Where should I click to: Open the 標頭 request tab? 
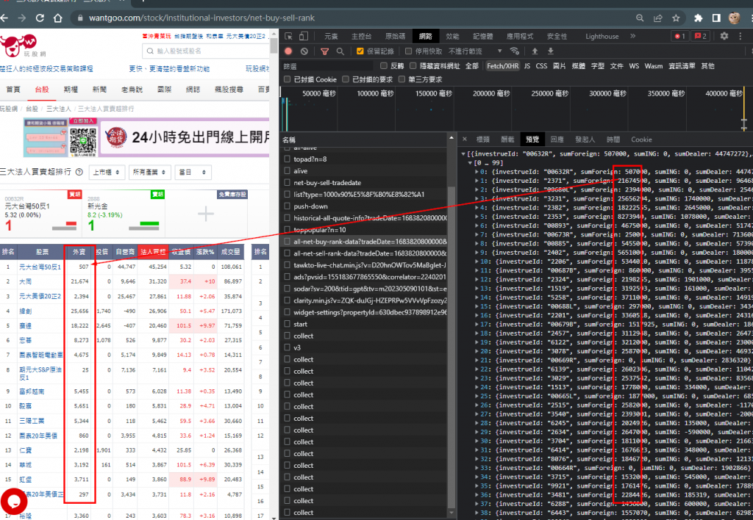tap(482, 139)
